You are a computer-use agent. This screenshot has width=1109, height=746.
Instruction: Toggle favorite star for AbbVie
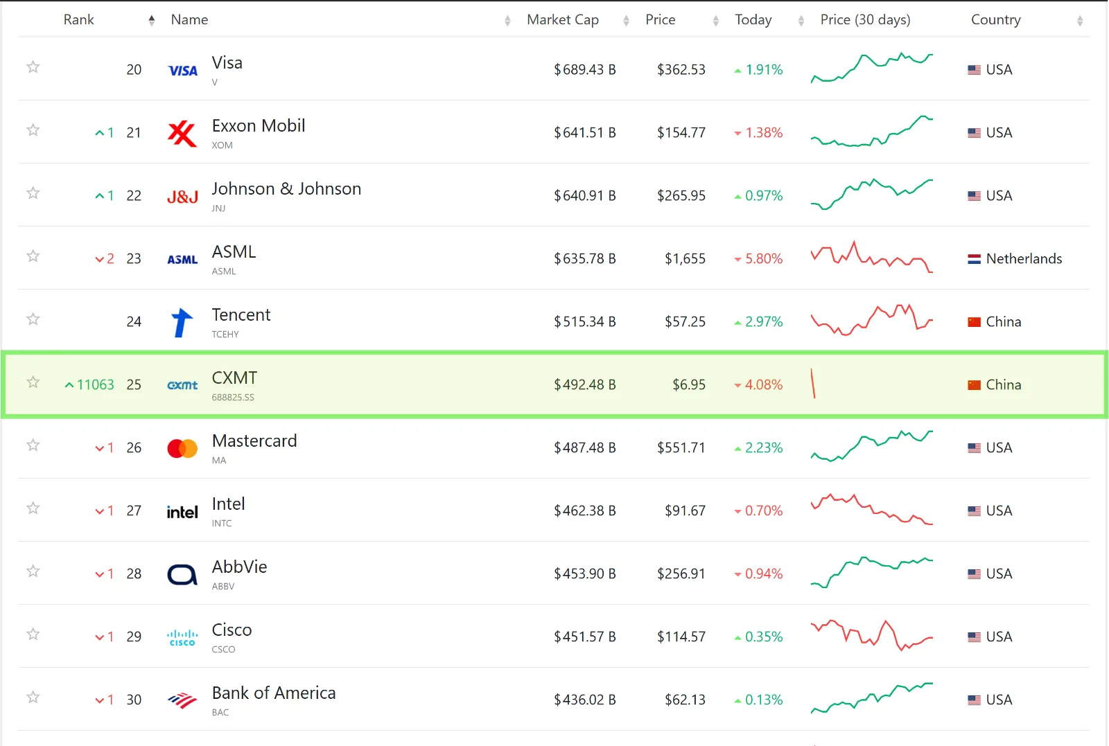point(33,571)
